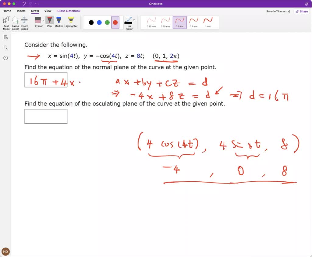Pick the blue ink color swatch
The height and width of the screenshot is (257, 312).
(x=99, y=22)
